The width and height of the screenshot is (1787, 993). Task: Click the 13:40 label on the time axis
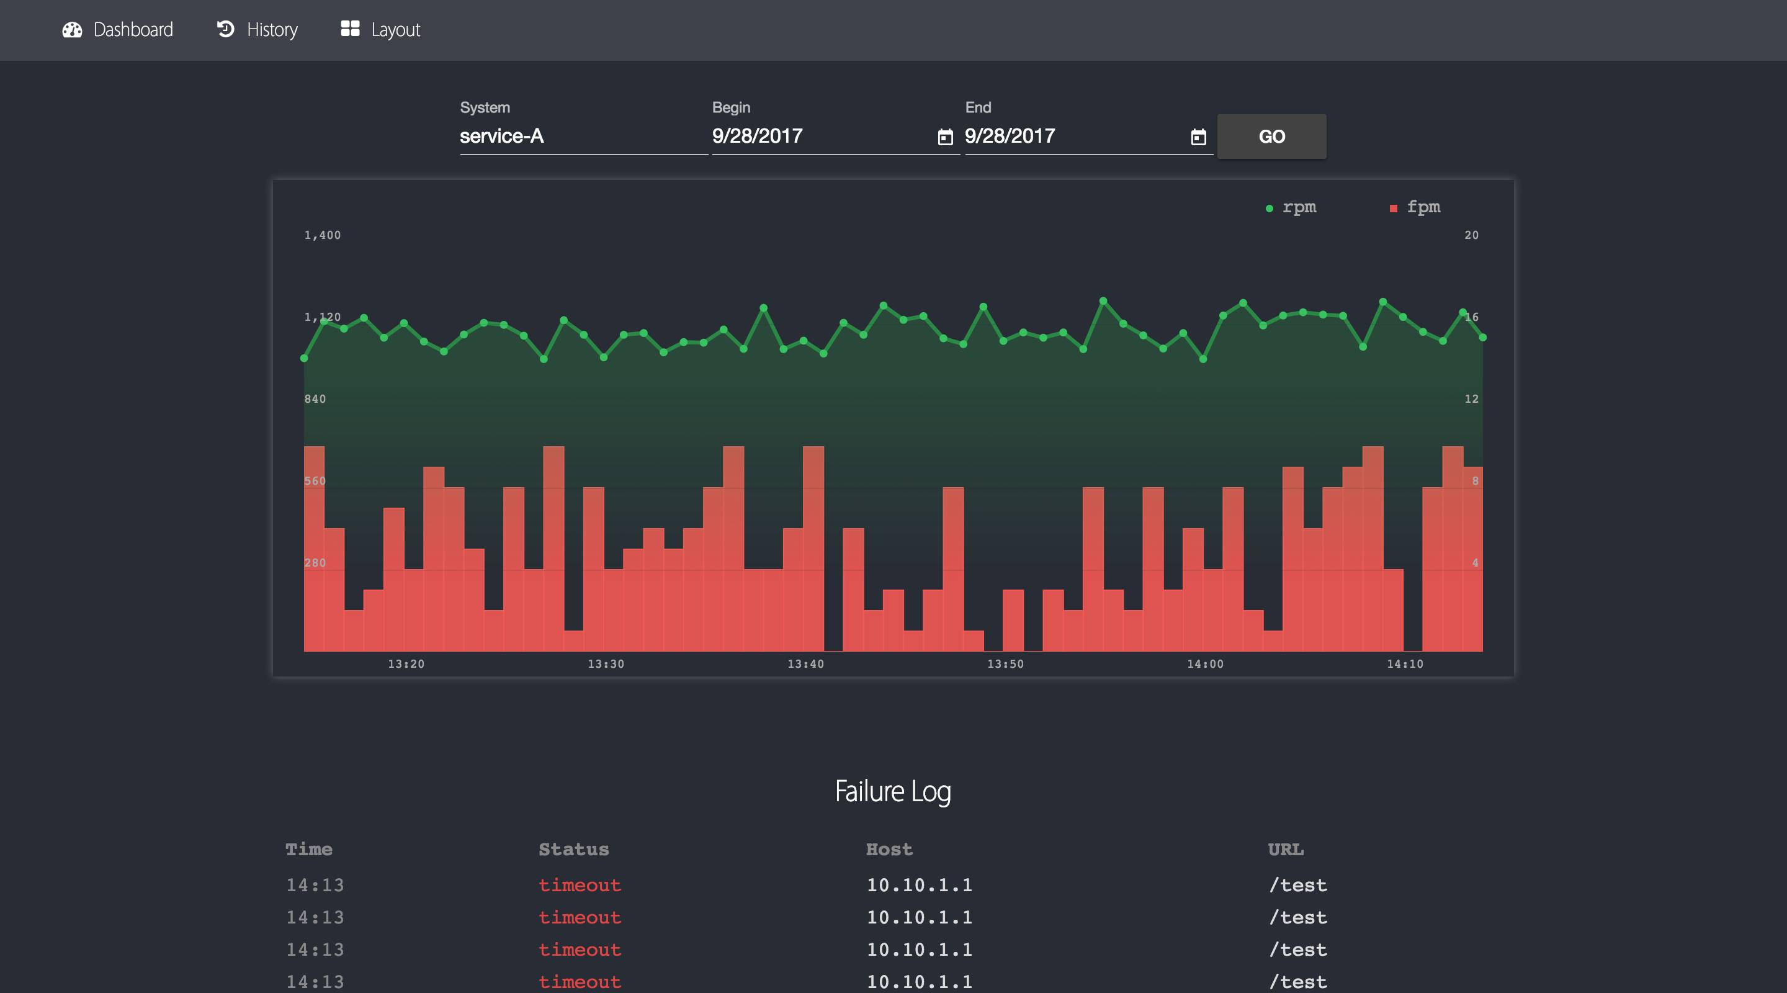[x=805, y=664]
